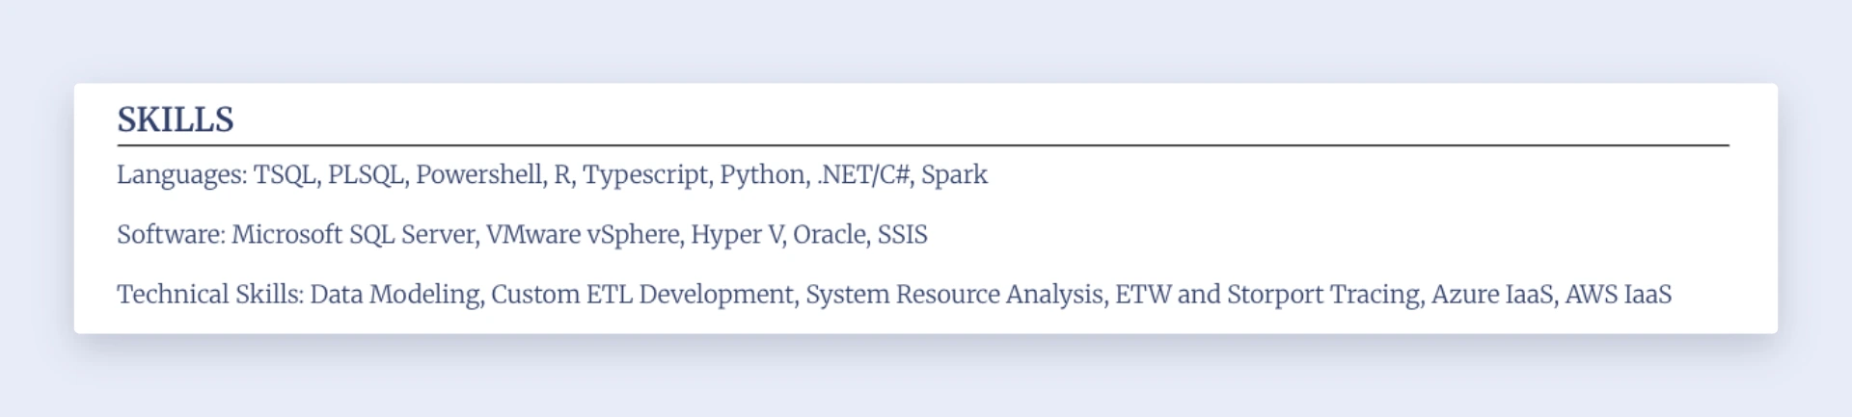The width and height of the screenshot is (1852, 417).
Task: Select Powershell in the Languages list
Action: 480,174
